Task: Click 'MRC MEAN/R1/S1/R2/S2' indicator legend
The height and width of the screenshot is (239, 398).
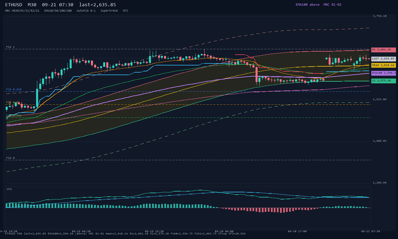Action: click(x=22, y=11)
